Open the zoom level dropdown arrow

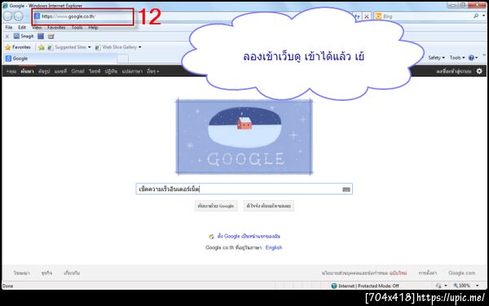[x=477, y=286]
